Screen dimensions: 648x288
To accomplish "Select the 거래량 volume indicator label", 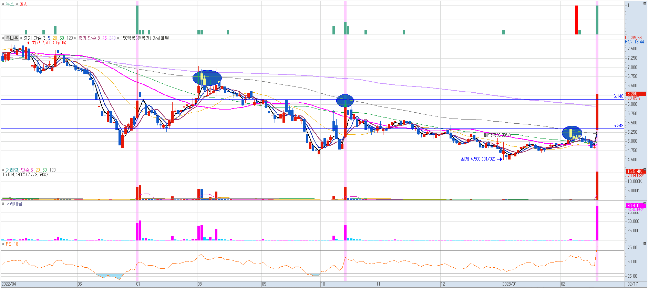I will pyautogui.click(x=12, y=170).
